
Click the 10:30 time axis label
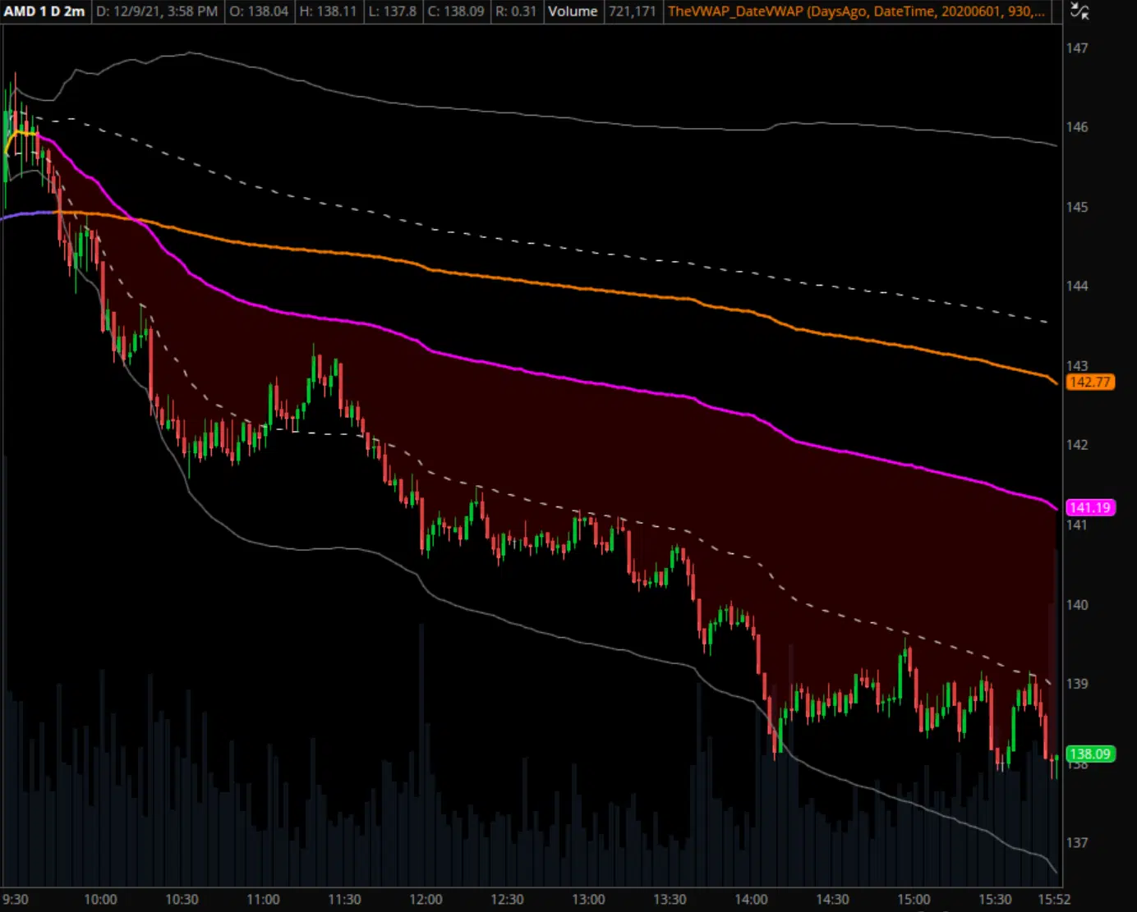coord(182,900)
